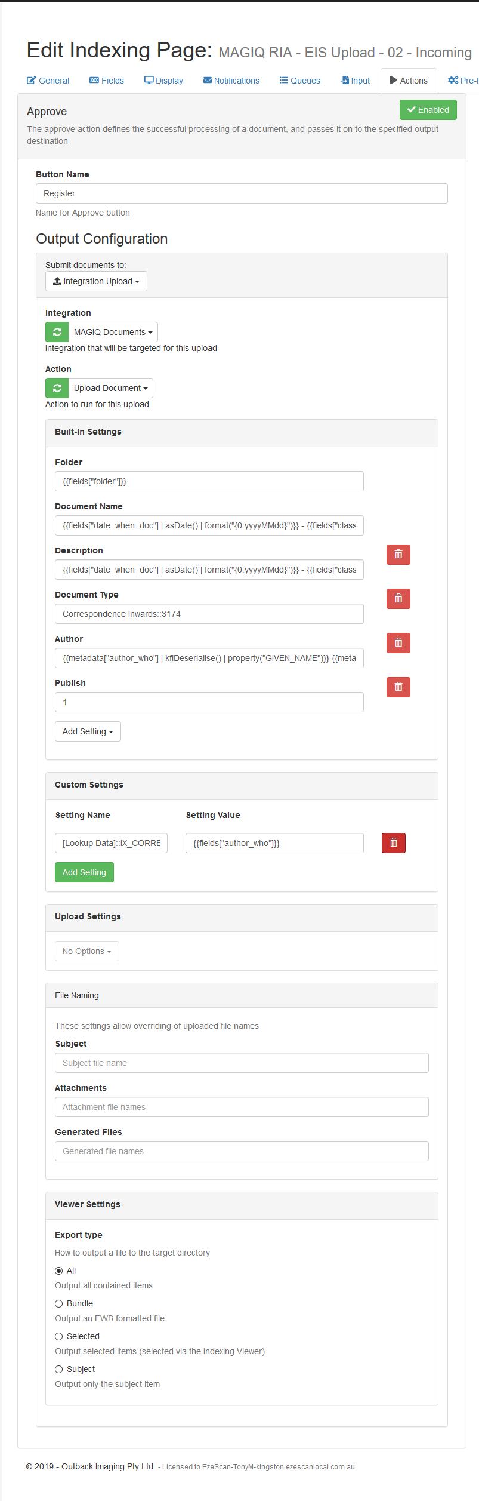
Task: Delete the Description setting with trash icon
Action: 398,555
